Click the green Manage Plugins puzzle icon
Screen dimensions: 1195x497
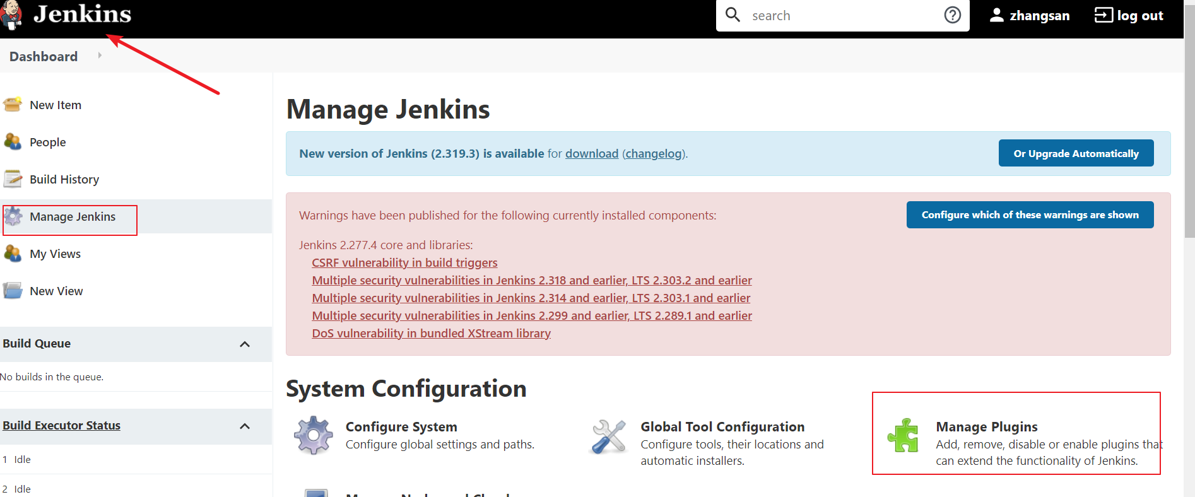(x=904, y=435)
